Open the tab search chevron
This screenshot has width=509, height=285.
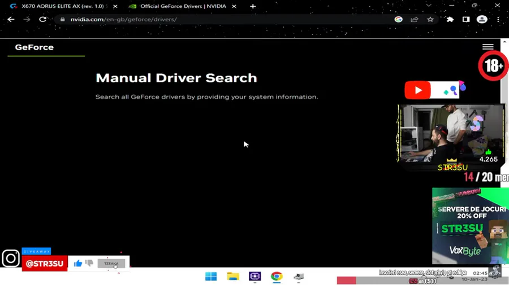click(429, 6)
